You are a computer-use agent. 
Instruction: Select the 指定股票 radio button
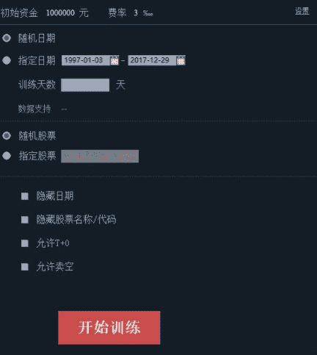7,156
